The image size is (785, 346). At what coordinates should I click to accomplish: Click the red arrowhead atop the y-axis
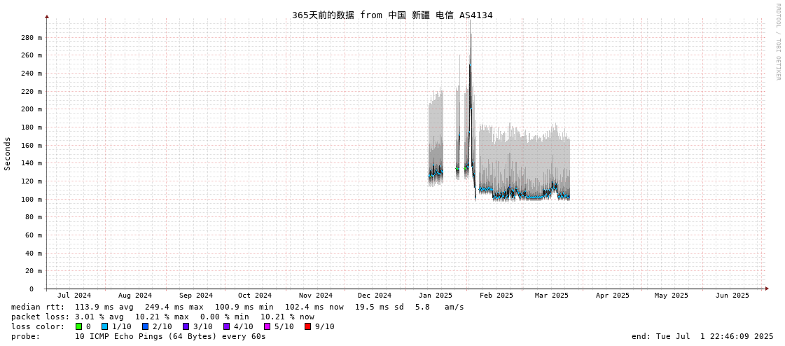tap(47, 17)
